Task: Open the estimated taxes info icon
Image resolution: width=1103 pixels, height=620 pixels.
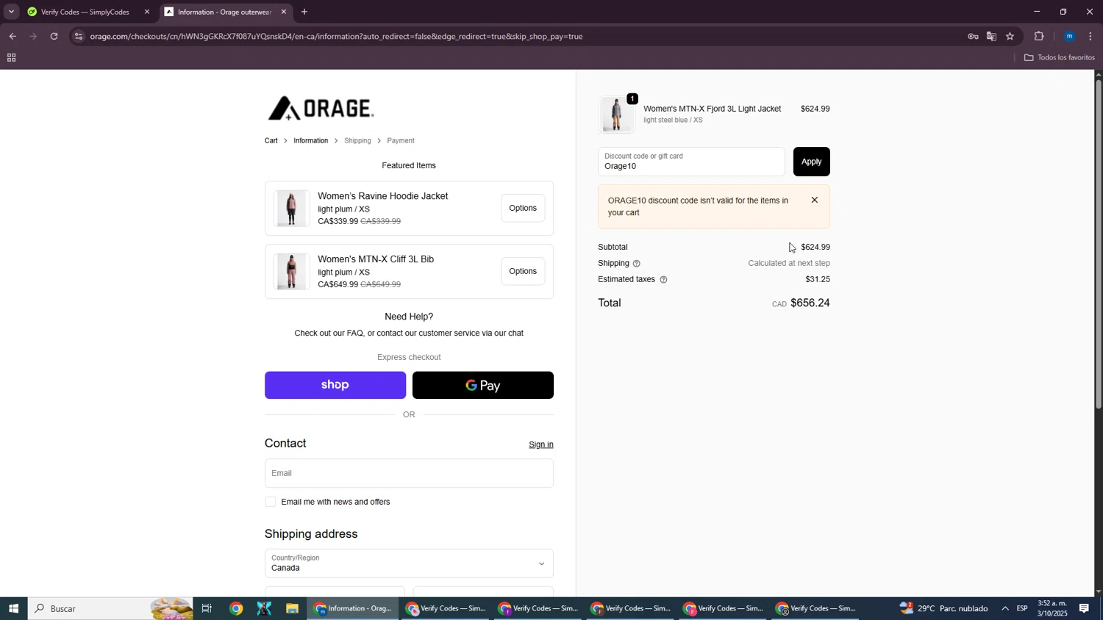Action: 663,280
